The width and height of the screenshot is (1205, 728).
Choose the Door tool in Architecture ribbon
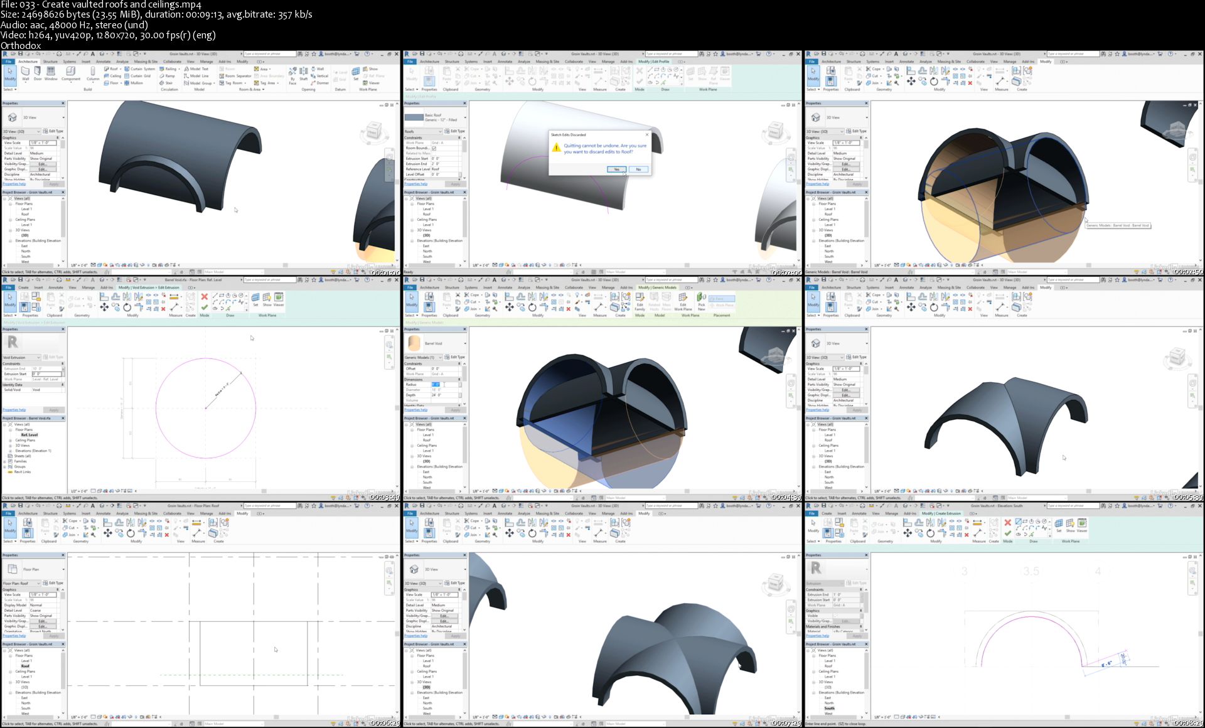click(x=38, y=73)
